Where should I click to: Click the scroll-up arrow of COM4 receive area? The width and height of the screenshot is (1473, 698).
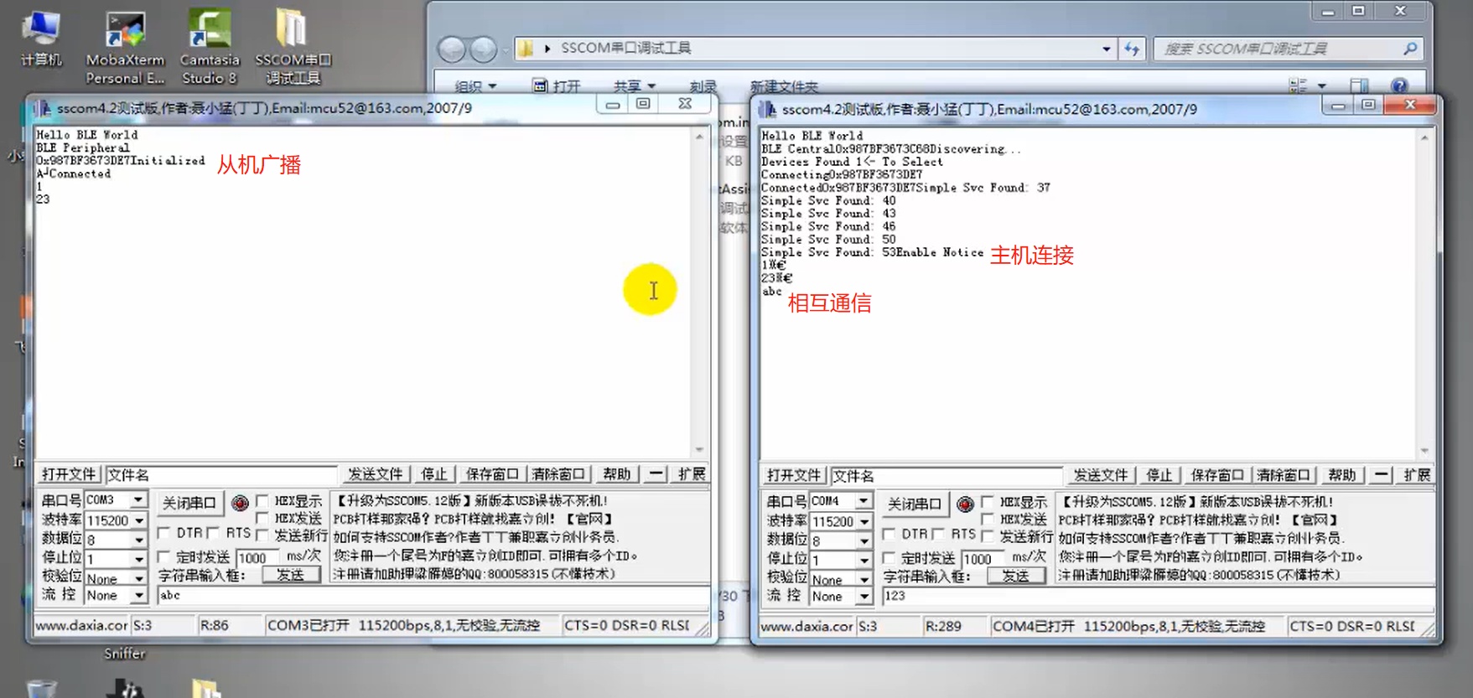click(x=1424, y=137)
